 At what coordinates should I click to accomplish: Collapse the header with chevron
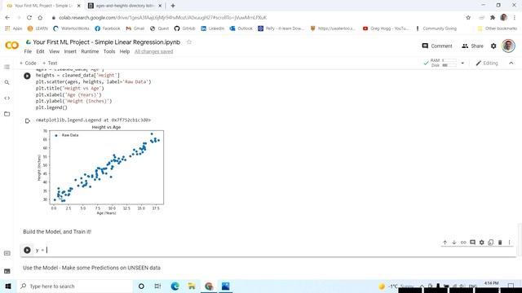click(x=511, y=63)
